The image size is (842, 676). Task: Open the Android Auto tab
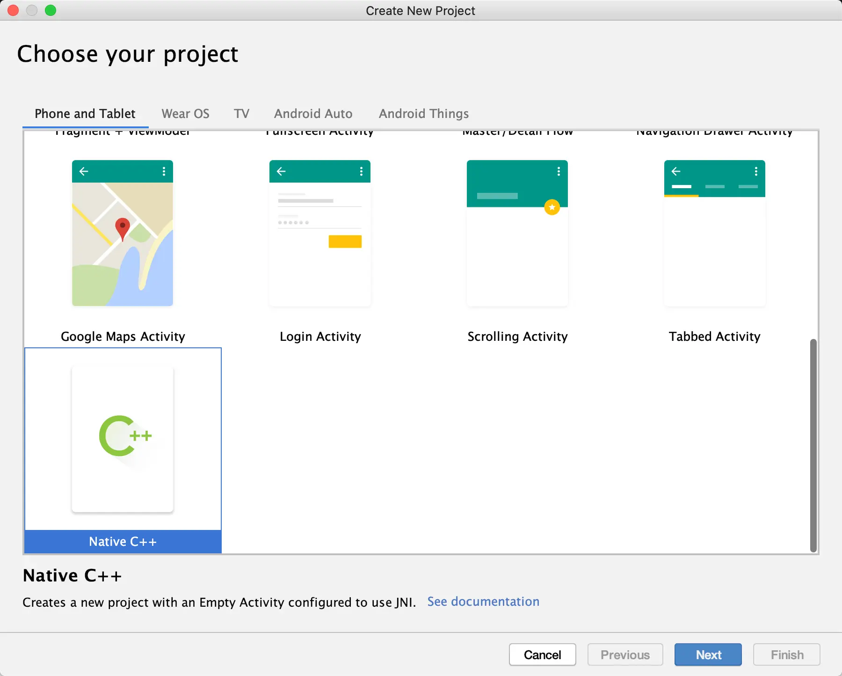(x=313, y=114)
